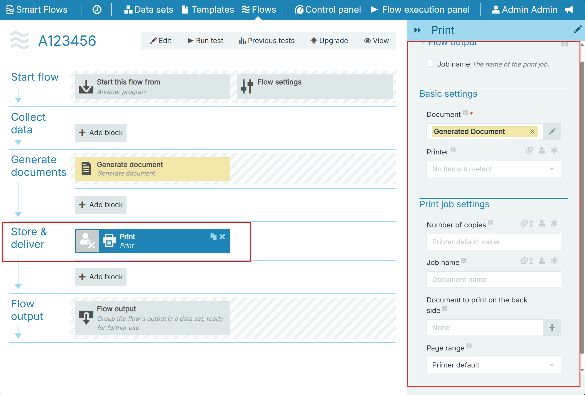Open the announcements megaphone icon

[569, 10]
